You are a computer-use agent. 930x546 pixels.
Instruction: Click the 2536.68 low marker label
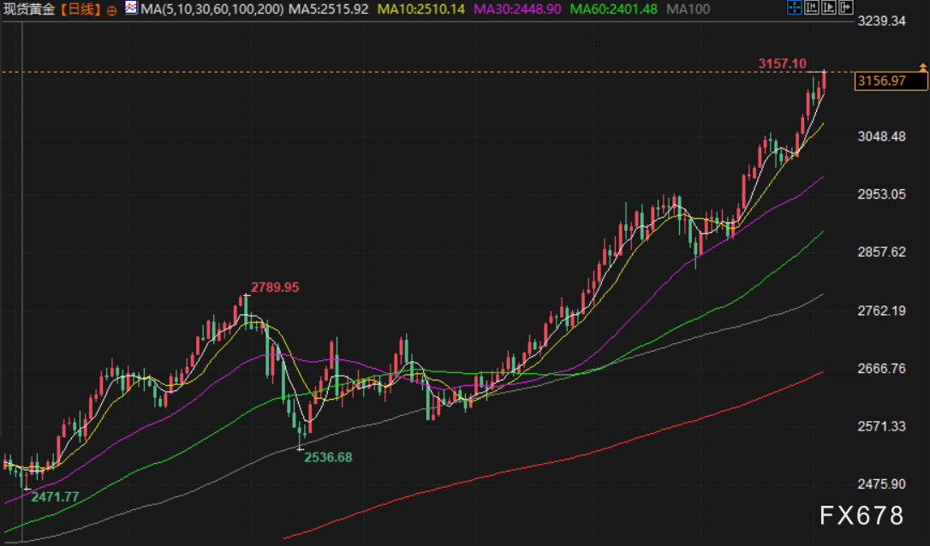click(x=328, y=457)
